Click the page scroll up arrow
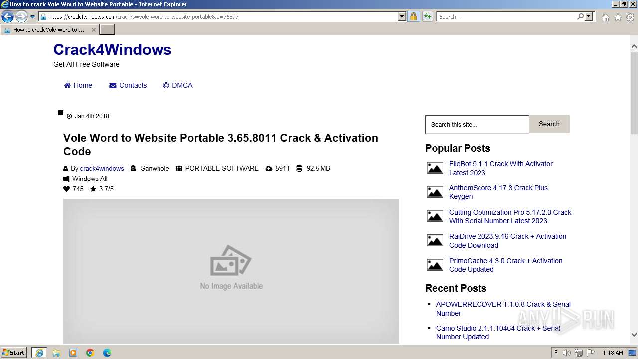 pos(634,46)
